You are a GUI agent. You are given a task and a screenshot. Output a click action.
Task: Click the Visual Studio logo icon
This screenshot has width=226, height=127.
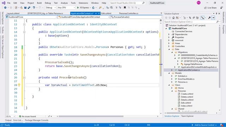point(4,3)
